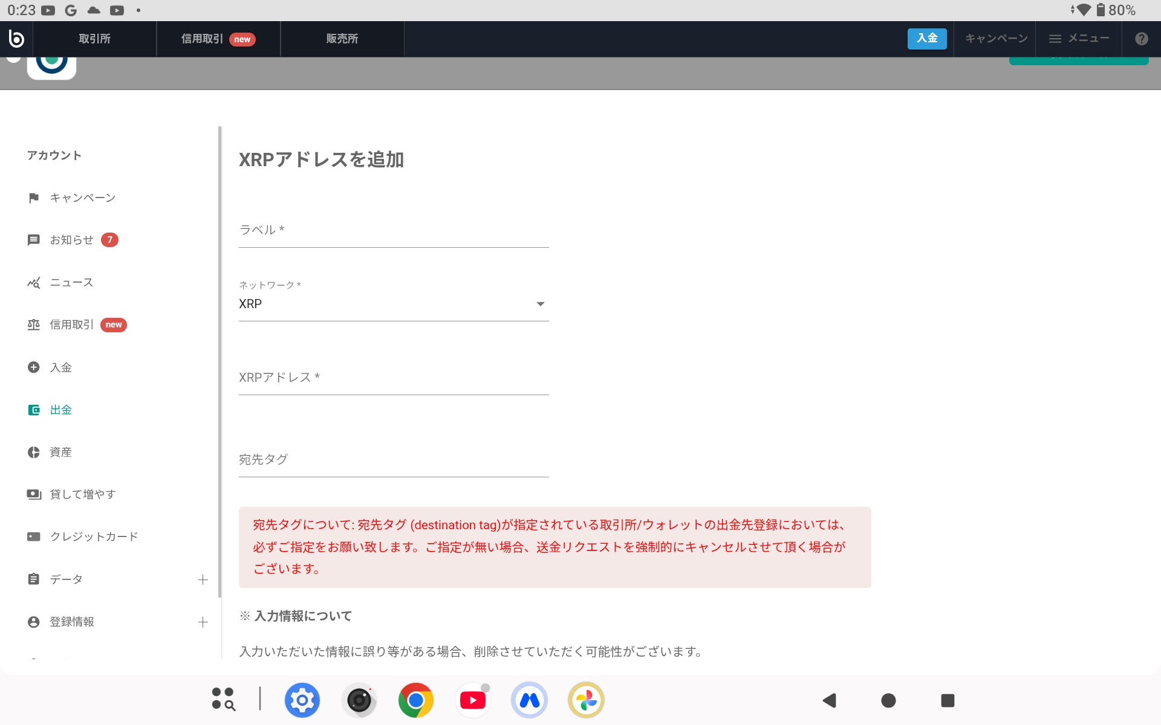Image resolution: width=1161 pixels, height=725 pixels.
Task: Click the 宛先タグ input field
Action: click(x=394, y=460)
